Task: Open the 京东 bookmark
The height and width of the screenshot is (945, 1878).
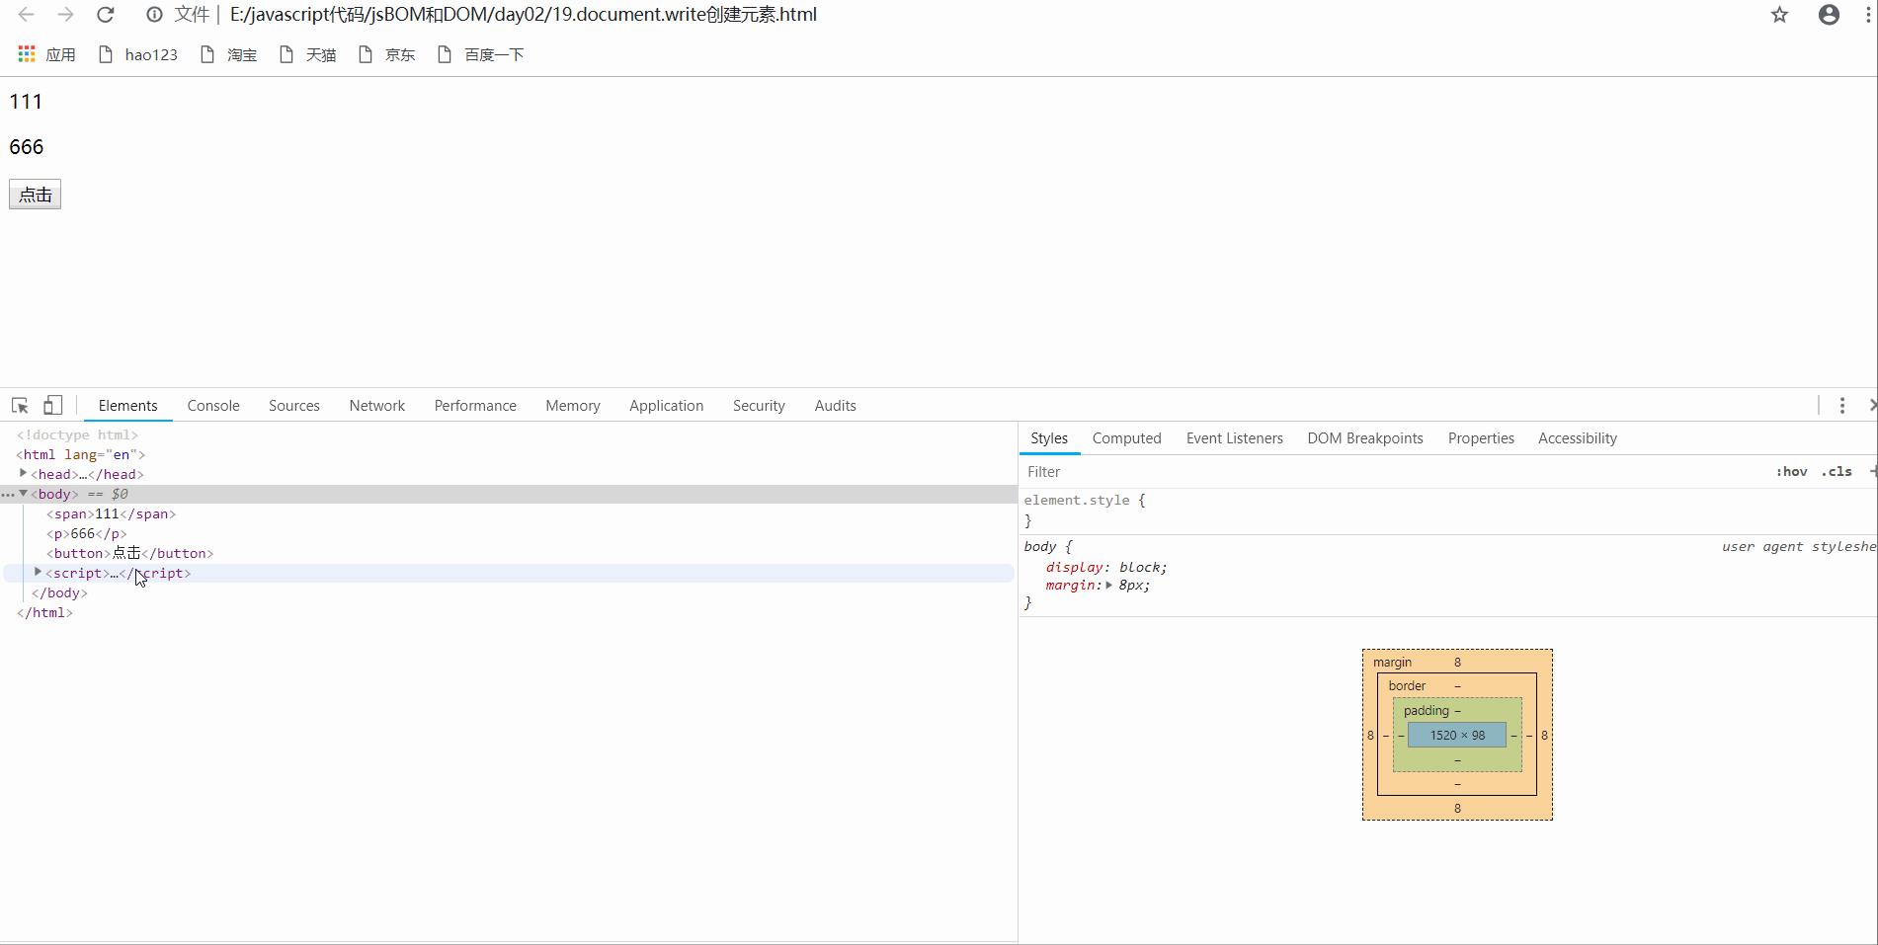Action: (x=387, y=54)
